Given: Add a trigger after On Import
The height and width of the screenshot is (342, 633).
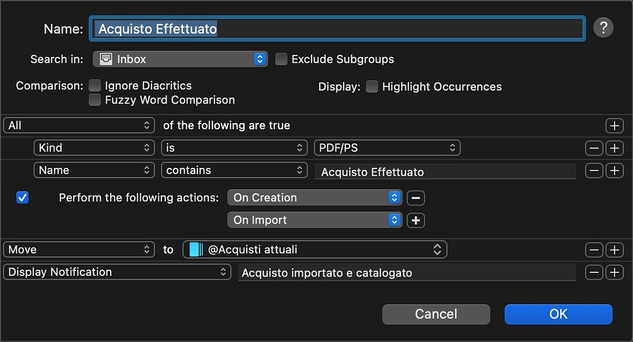Looking at the screenshot, I should (416, 220).
